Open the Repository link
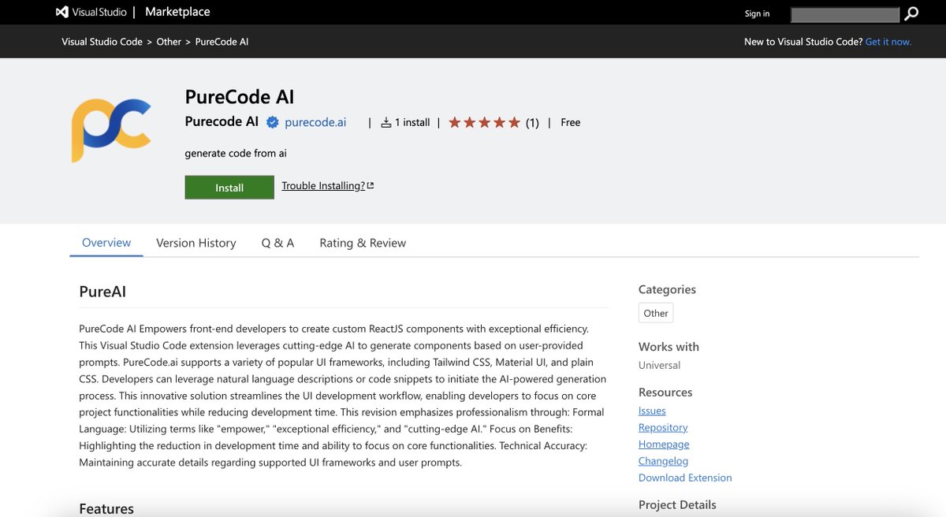This screenshot has height=517, width=946. tap(663, 427)
